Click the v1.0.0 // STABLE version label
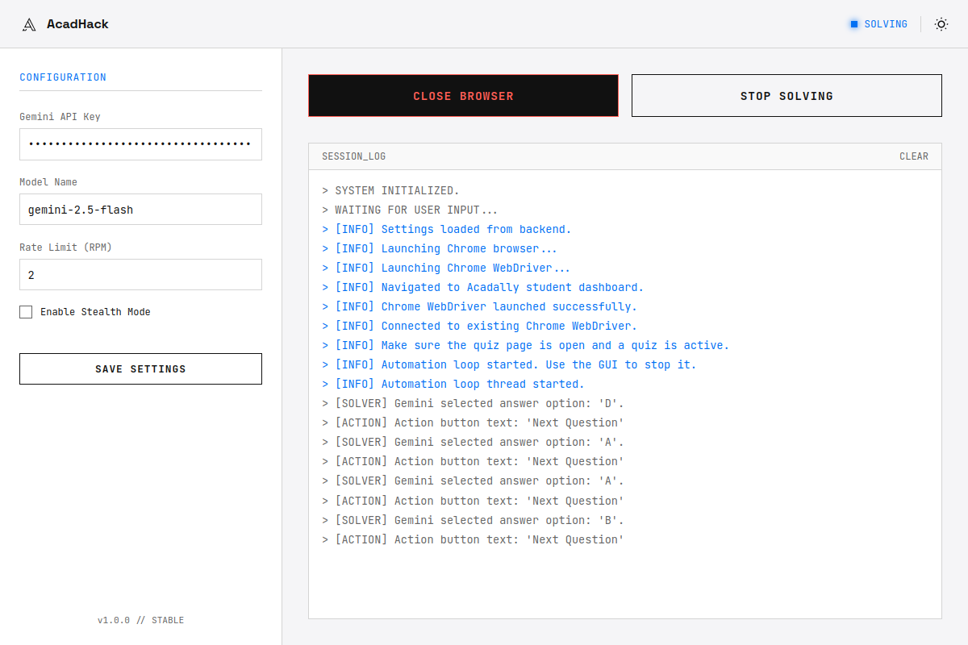The width and height of the screenshot is (968, 645). (x=140, y=620)
